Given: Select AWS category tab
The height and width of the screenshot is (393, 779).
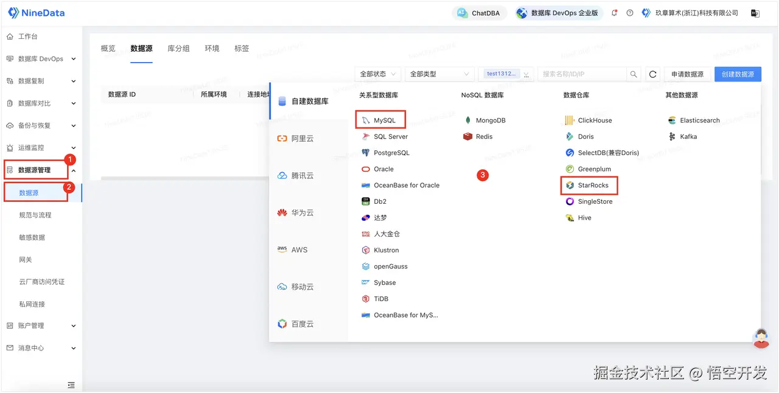Looking at the screenshot, I should (309, 250).
